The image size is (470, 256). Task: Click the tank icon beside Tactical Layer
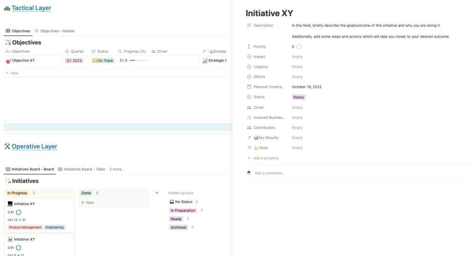(x=7, y=8)
